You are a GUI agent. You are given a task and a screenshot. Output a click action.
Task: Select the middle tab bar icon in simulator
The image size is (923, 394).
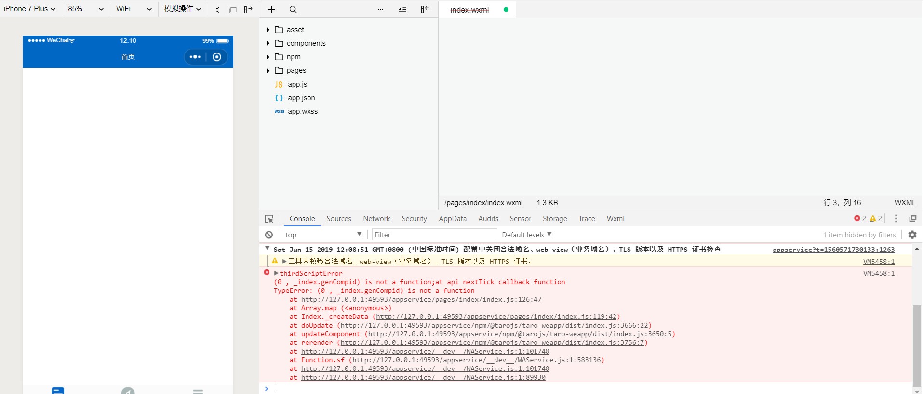tap(128, 390)
